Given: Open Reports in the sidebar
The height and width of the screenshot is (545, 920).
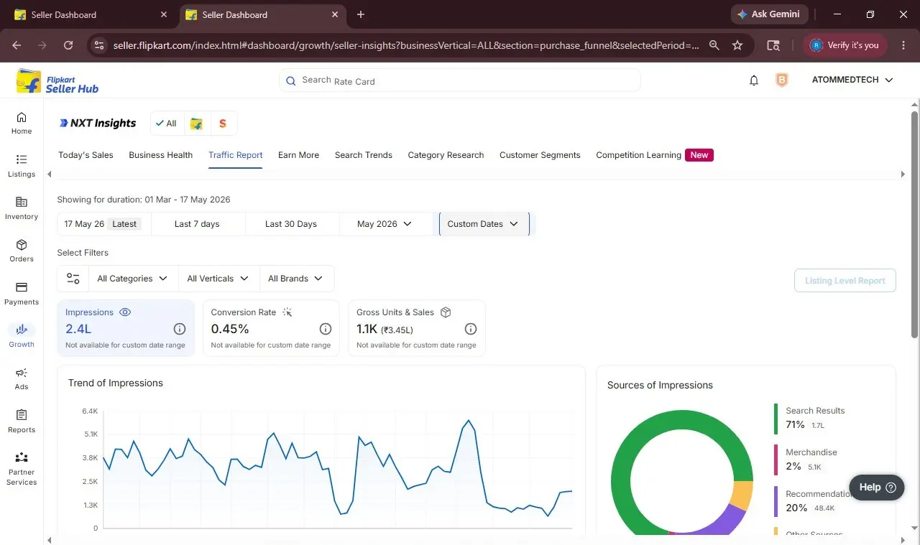Looking at the screenshot, I should (x=22, y=421).
